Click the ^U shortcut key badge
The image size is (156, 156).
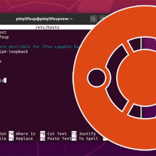[x=42, y=139]
